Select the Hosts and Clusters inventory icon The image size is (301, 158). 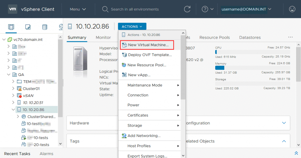point(11,27)
